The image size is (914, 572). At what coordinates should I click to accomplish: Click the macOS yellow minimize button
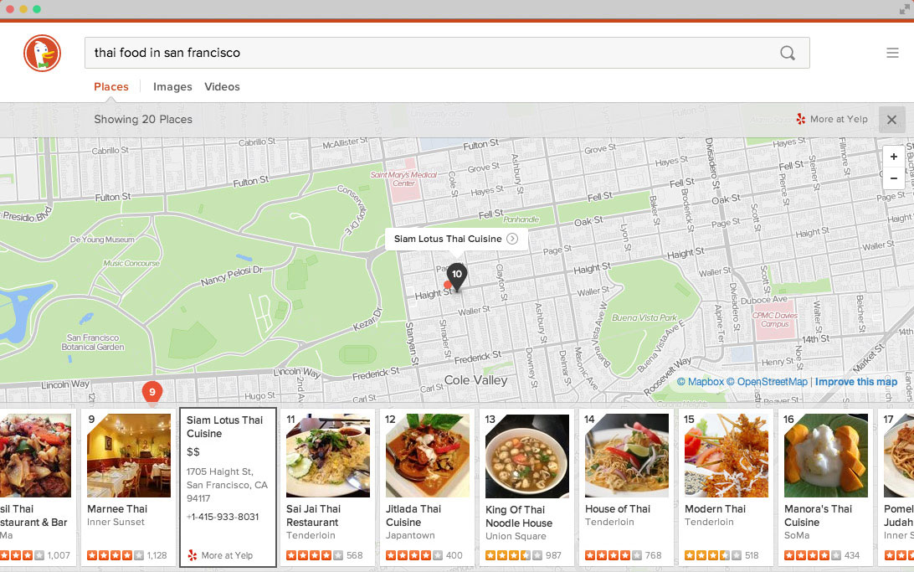pyautogui.click(x=23, y=8)
